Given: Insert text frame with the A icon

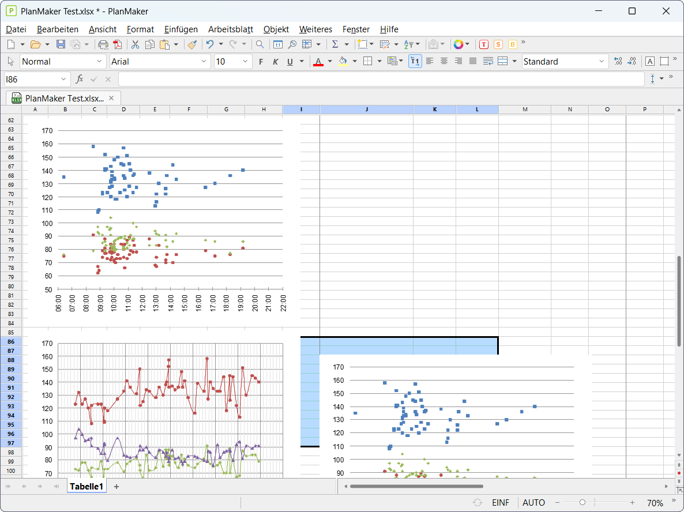Looking at the screenshot, I should (650, 62).
